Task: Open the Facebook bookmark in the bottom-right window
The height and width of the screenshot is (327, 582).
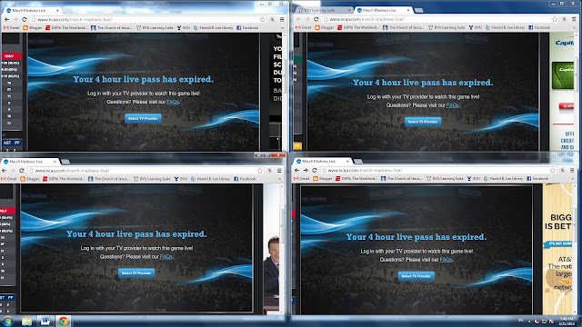Action: tap(537, 178)
